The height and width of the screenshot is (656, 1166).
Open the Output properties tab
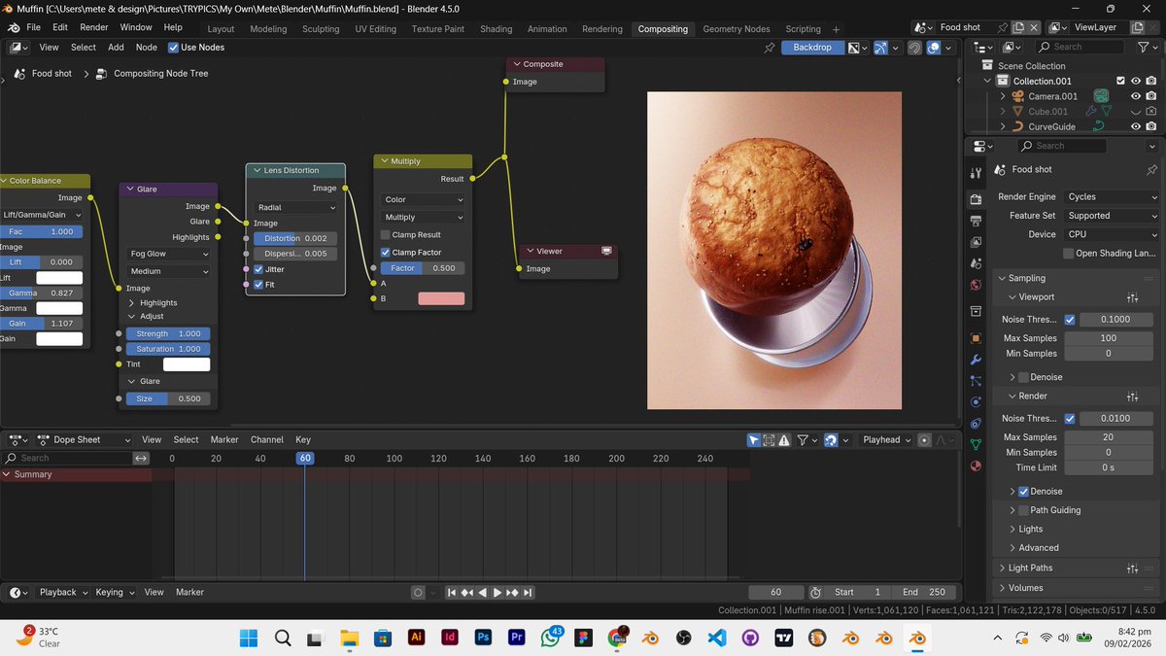976,221
